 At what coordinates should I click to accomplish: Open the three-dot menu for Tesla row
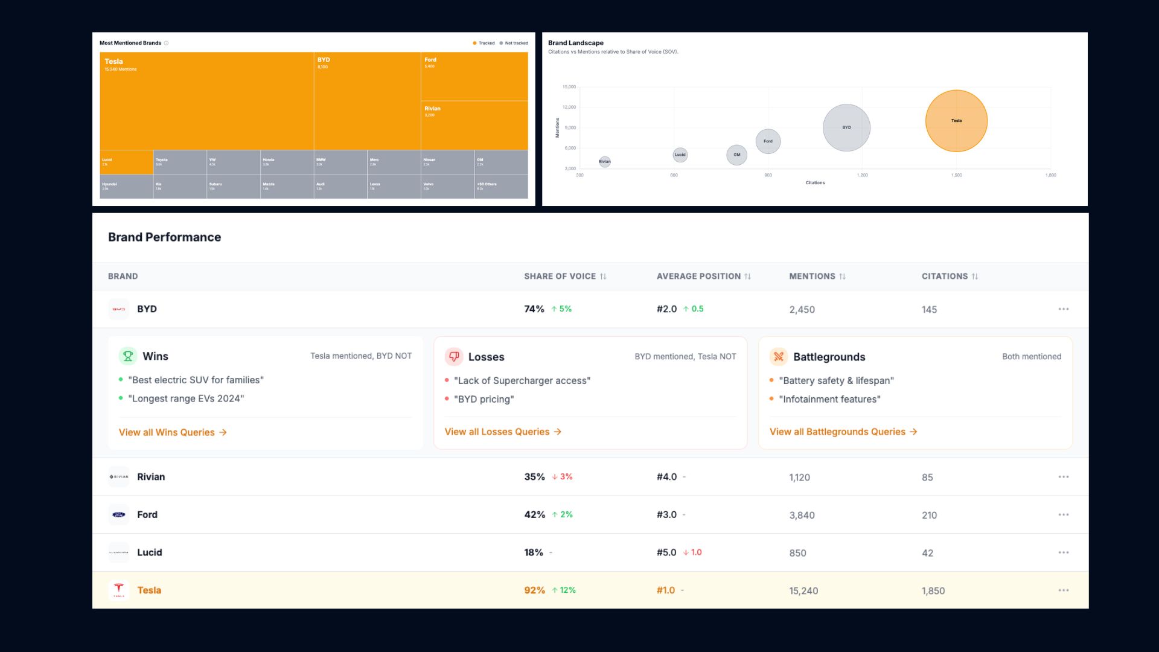[x=1063, y=590]
